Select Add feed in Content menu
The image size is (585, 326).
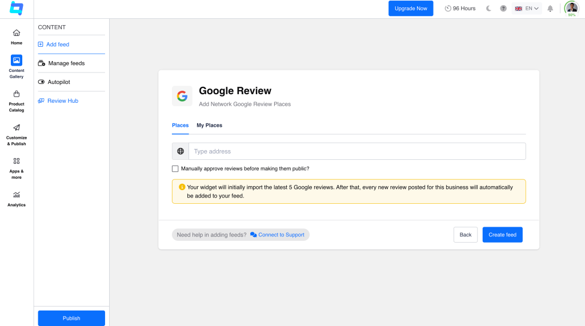tap(54, 45)
